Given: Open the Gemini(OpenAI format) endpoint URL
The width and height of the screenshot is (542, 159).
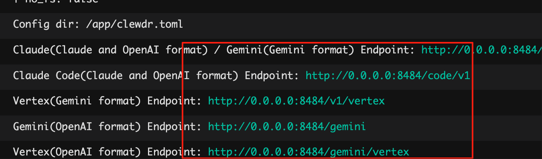Looking at the screenshot, I should pyautogui.click(x=287, y=127).
